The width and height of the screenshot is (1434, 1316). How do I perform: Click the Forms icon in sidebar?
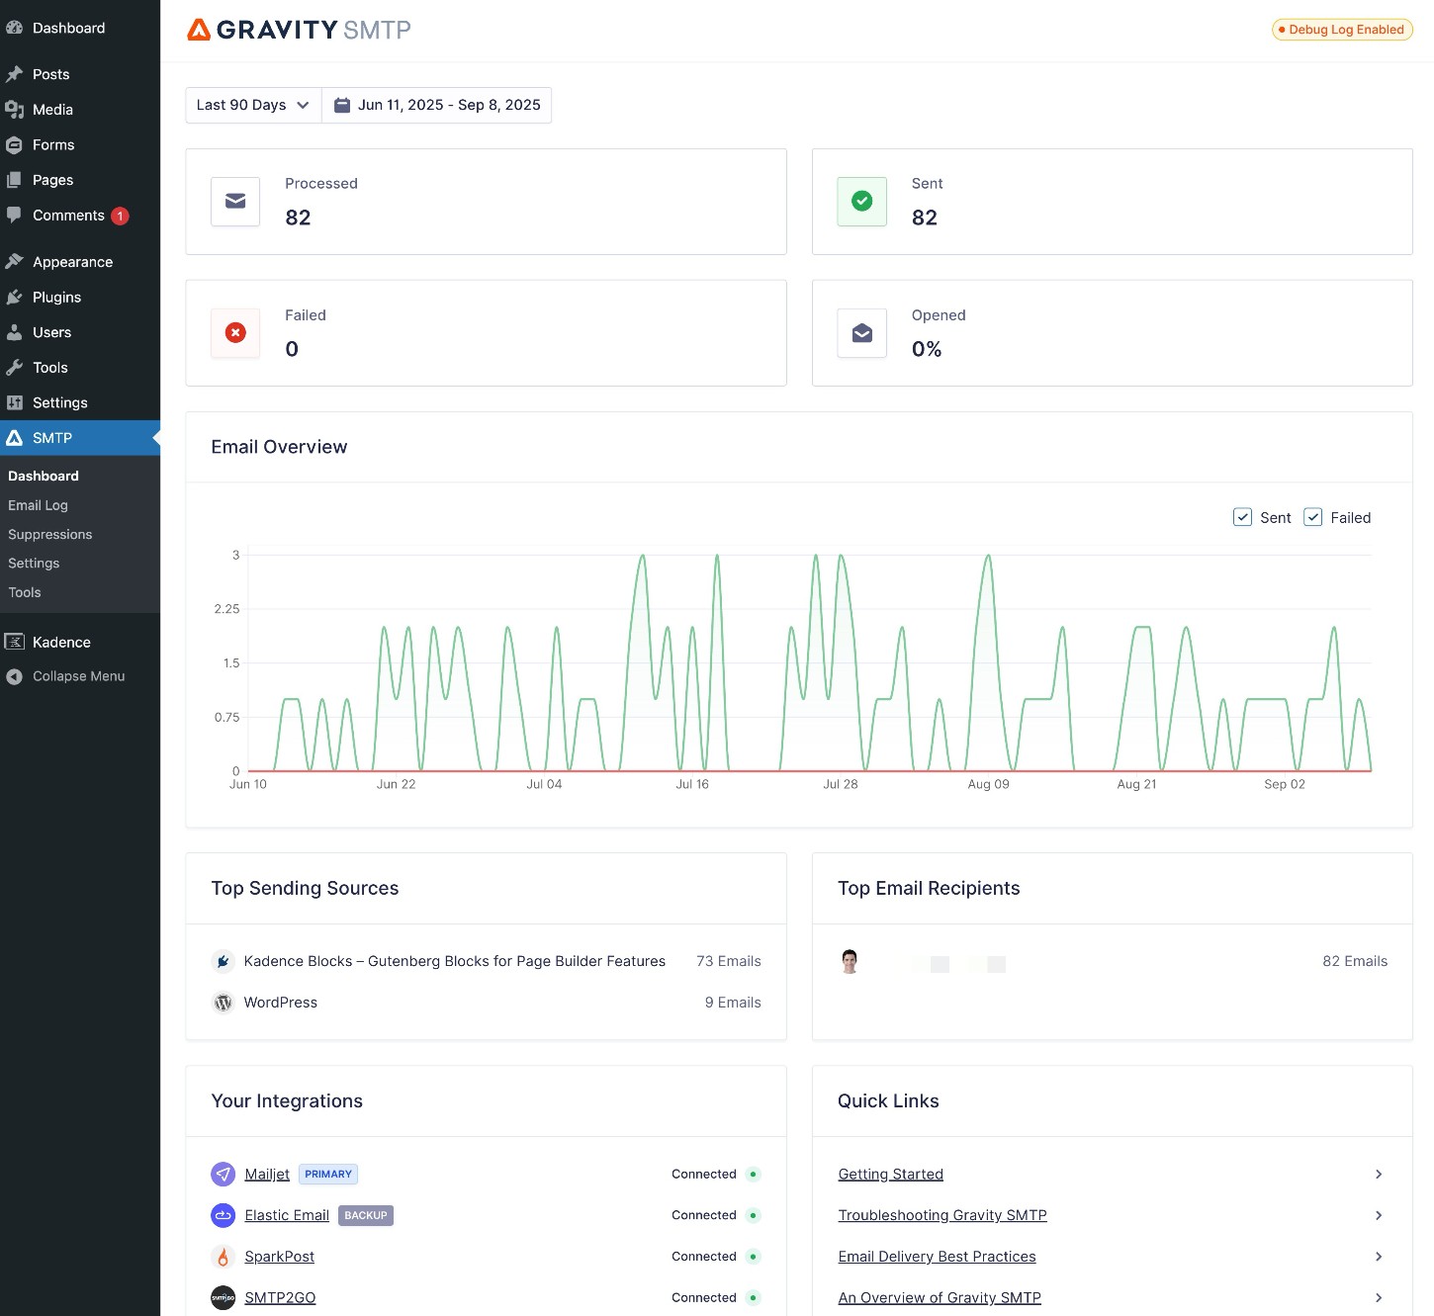tap(14, 145)
